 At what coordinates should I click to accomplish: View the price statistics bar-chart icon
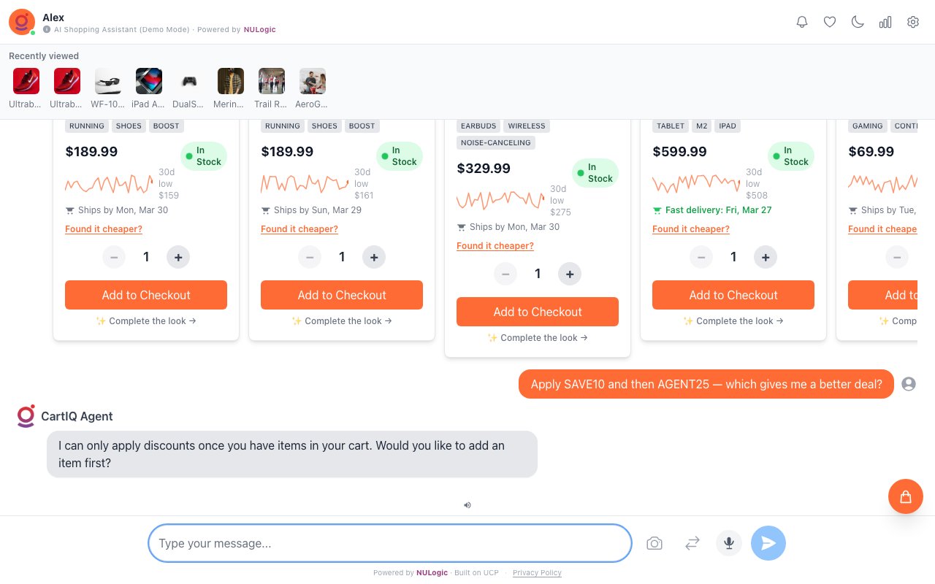[x=885, y=22]
